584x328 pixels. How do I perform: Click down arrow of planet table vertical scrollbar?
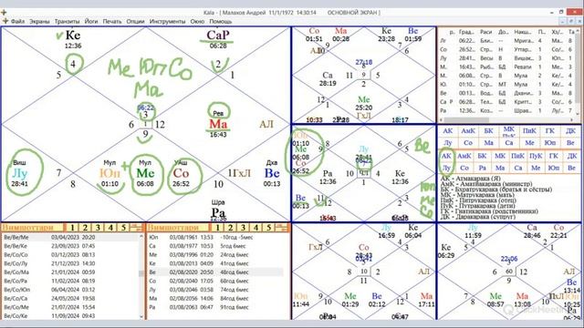579,114
